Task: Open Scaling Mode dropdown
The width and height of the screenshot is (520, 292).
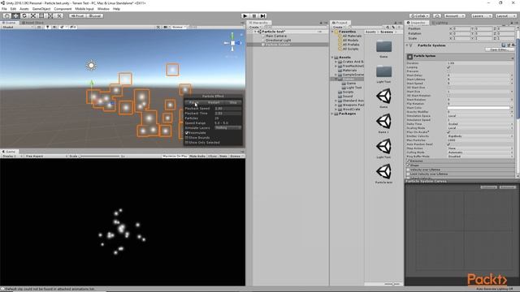Action: 480,128
